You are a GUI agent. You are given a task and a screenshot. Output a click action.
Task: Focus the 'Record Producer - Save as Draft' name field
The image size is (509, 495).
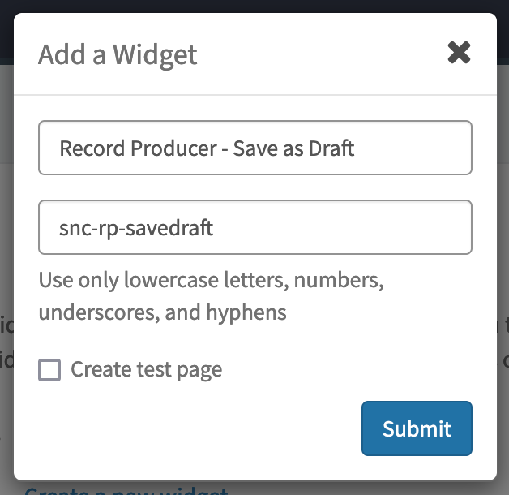255,148
